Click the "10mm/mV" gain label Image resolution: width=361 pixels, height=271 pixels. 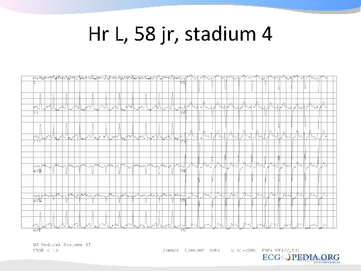tap(194, 250)
